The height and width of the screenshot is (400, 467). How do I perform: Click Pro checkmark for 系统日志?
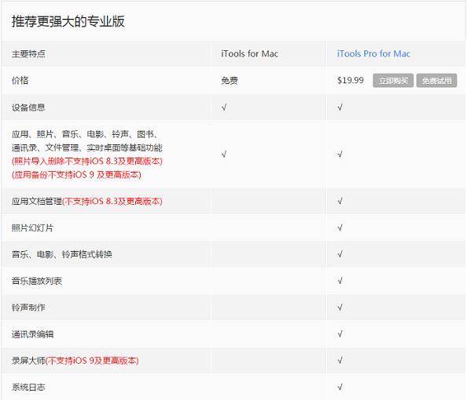340,387
